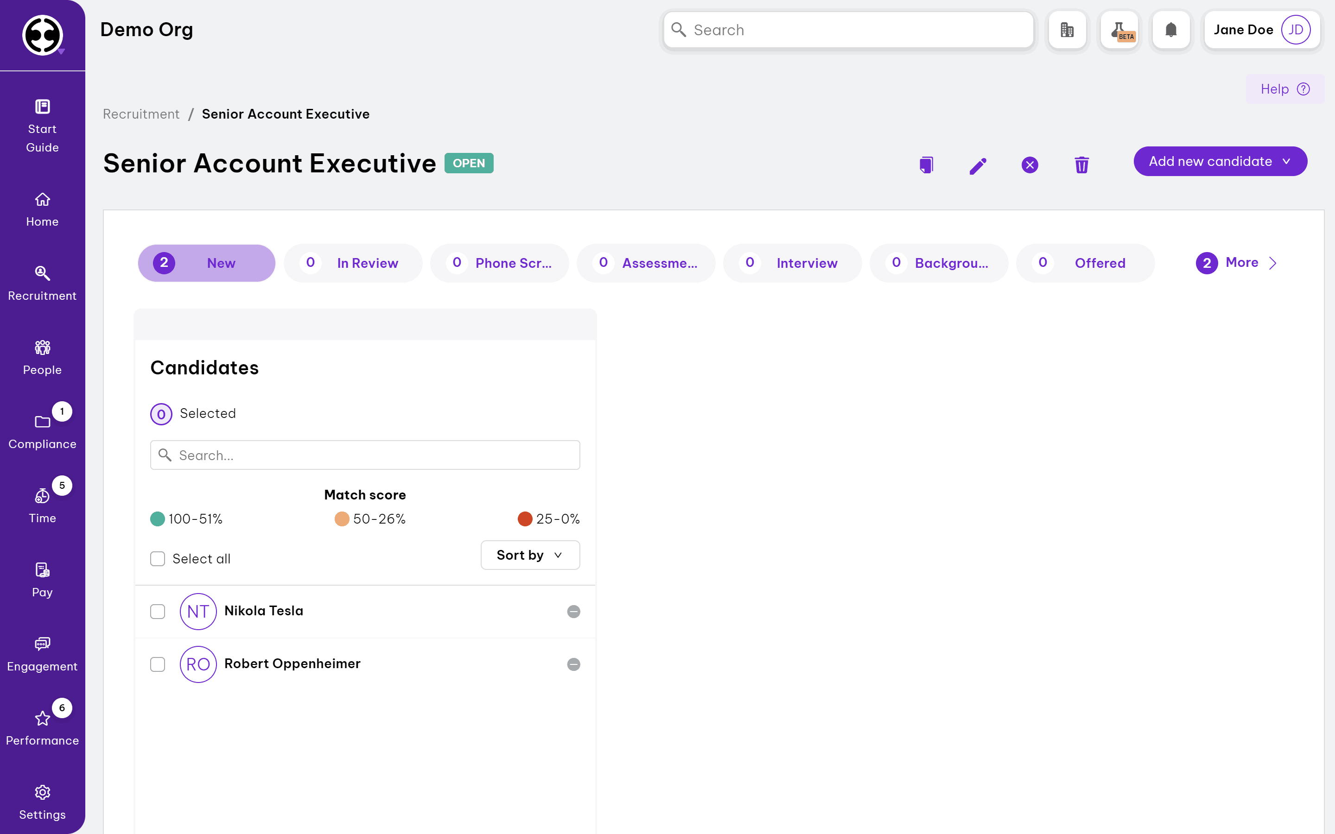
Task: Select Robert Oppenheimer's checkbox
Action: (x=158, y=664)
